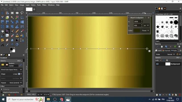Open the Gradient picker preview button
This screenshot has width=182, height=102.
3,65
